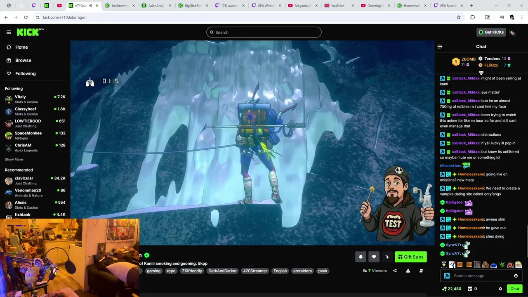Screen dimensions: 528x297
Task: Click the user with flag icon
Action: (x=421, y=271)
